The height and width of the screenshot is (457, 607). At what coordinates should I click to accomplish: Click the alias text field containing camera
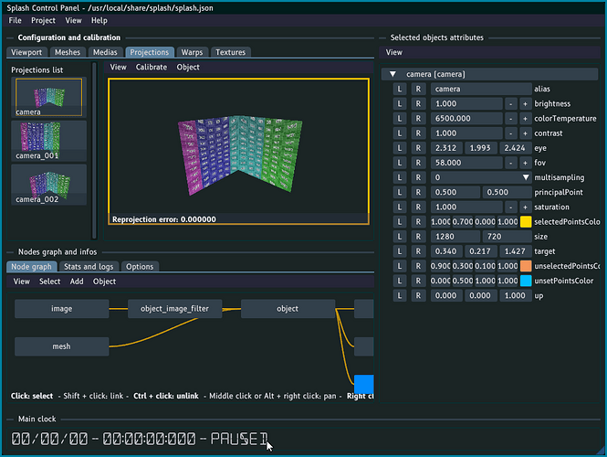pos(481,90)
